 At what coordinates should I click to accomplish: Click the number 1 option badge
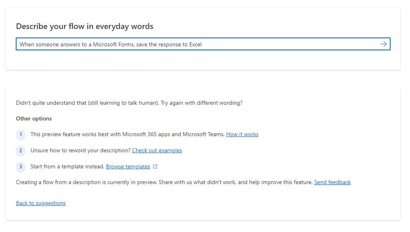click(x=21, y=135)
